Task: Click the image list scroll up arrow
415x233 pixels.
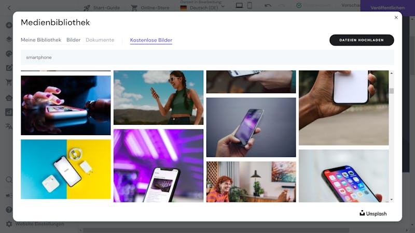Action: (x=392, y=73)
